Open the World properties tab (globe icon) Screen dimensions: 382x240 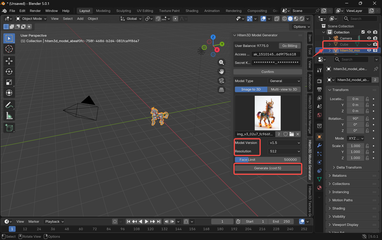point(319,115)
